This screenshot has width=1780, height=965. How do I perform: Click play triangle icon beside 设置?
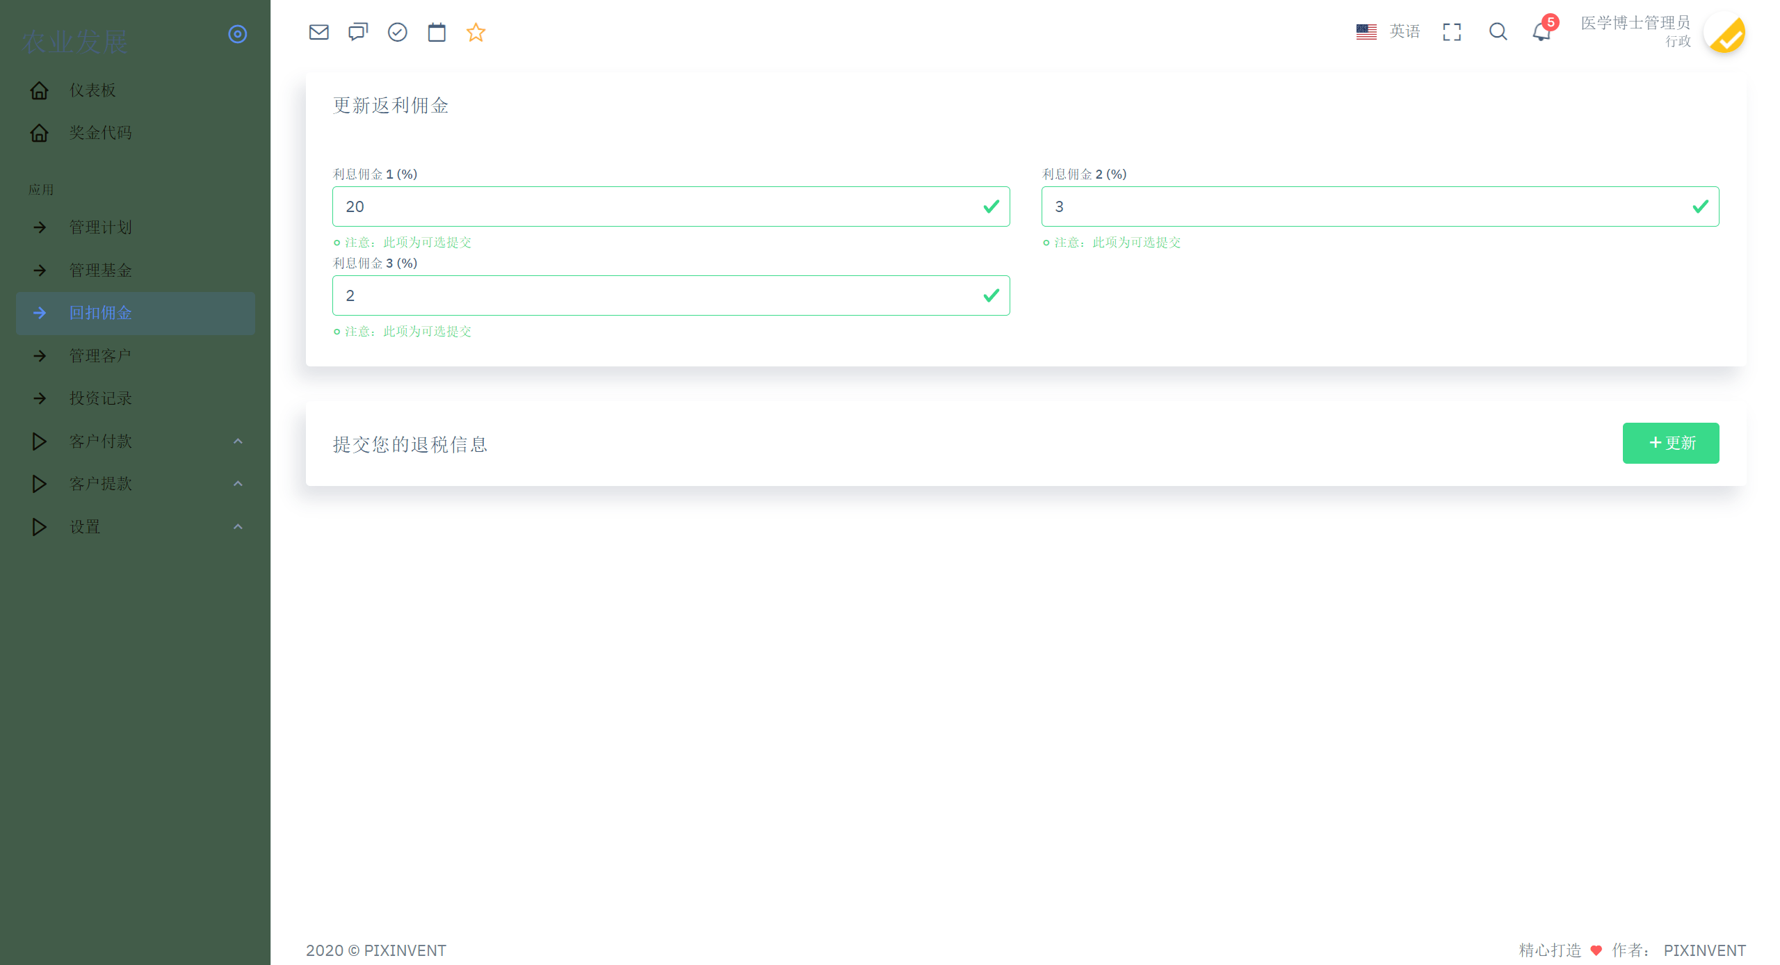coord(40,527)
